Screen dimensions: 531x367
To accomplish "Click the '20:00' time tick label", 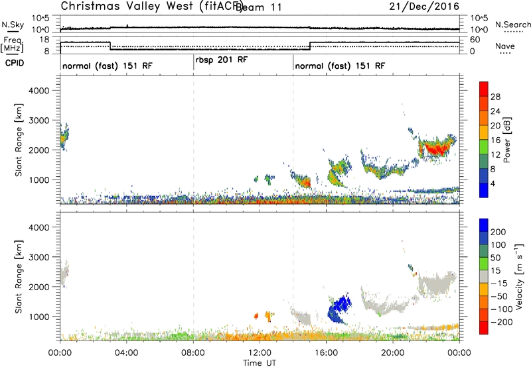I will coord(393,353).
